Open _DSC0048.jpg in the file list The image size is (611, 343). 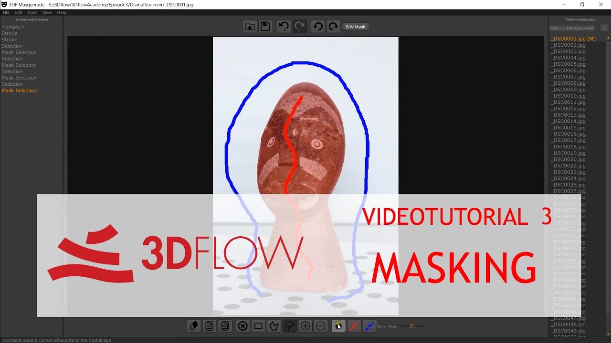568,324
